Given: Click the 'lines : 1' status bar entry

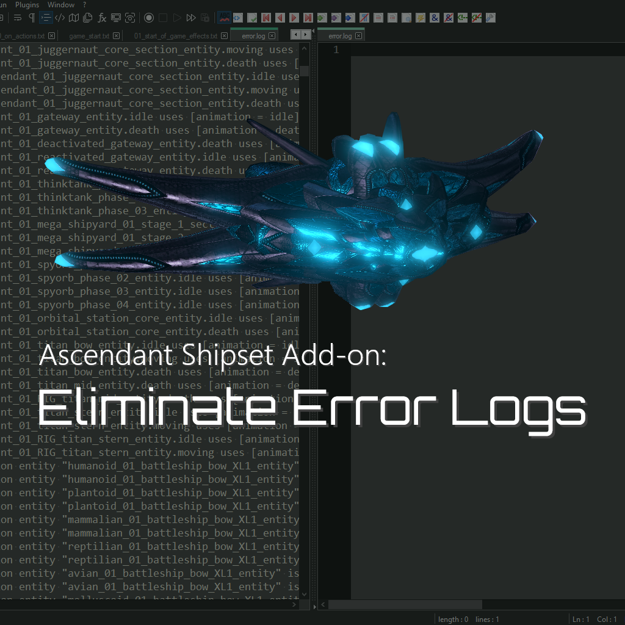Looking at the screenshot, I should 487,620.
